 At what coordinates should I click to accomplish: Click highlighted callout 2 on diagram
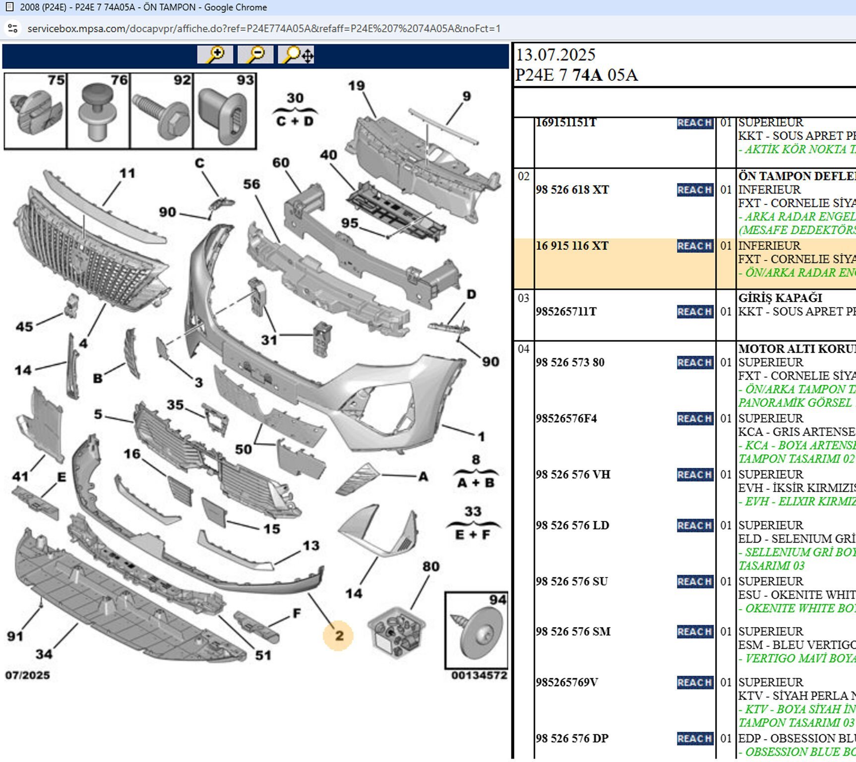[x=339, y=635]
